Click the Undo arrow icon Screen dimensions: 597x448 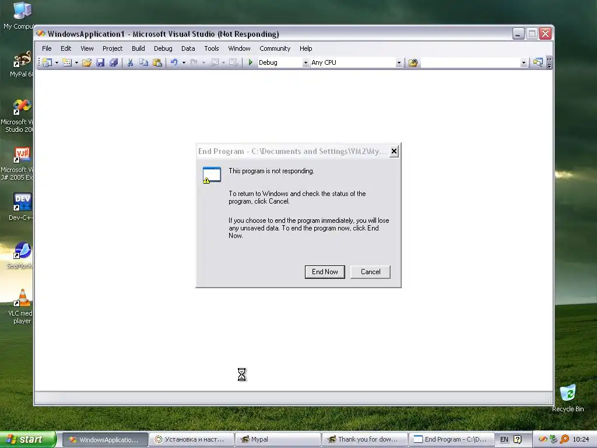[x=174, y=62]
